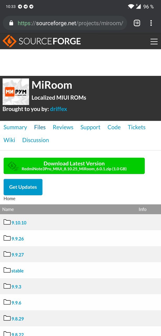
Task: Switch to the Files tab
Action: [40, 127]
